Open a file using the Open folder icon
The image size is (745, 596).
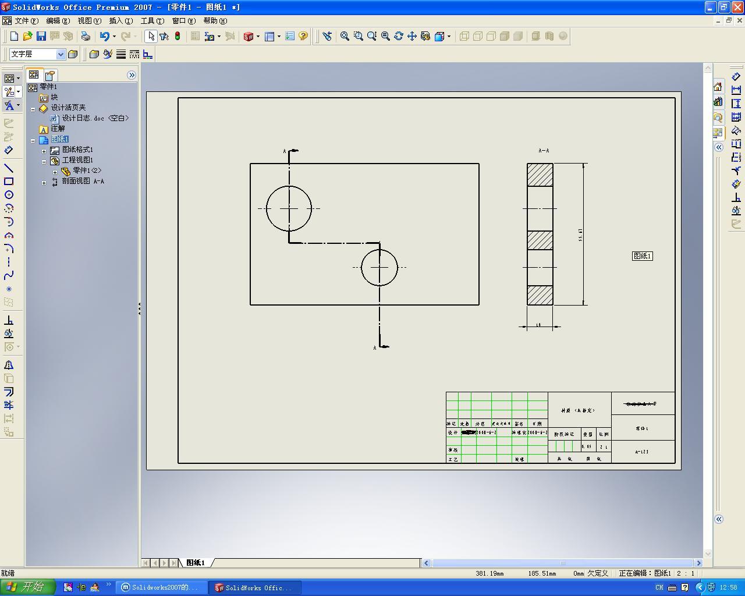(27, 36)
